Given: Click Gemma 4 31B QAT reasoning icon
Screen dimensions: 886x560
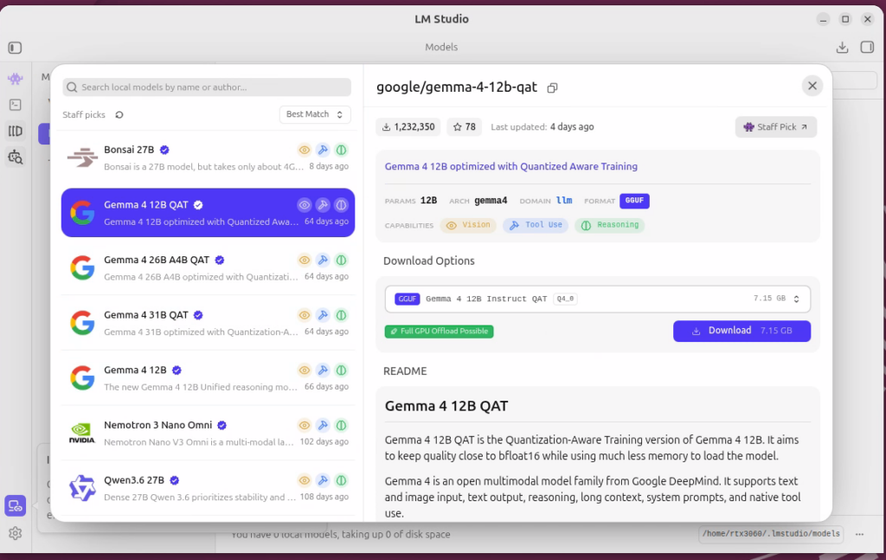Looking at the screenshot, I should (x=341, y=315).
